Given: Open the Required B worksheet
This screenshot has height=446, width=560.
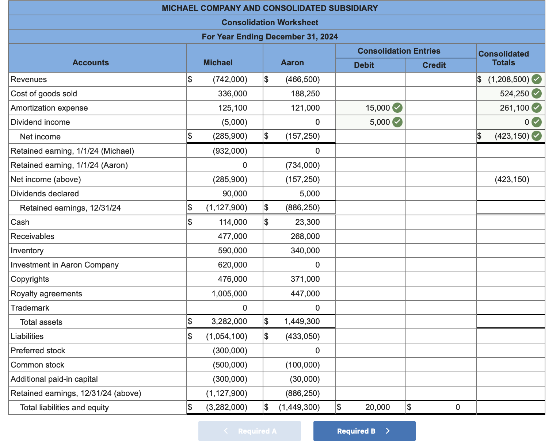Looking at the screenshot, I should pos(364,431).
